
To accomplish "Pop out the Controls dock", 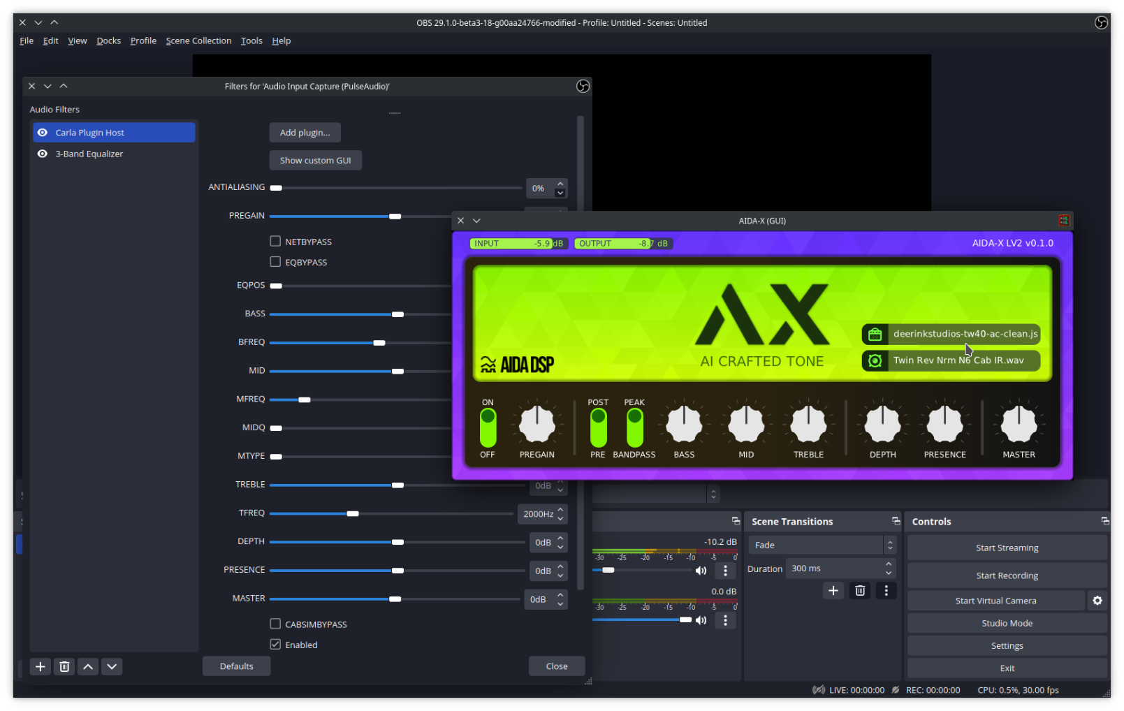I will [x=1104, y=522].
